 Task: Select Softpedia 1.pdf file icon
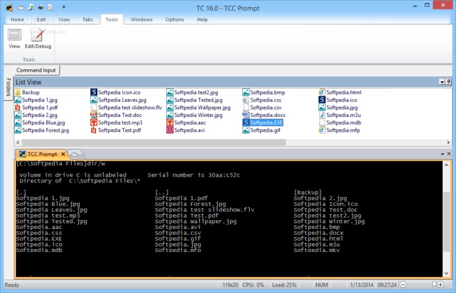click(x=17, y=107)
